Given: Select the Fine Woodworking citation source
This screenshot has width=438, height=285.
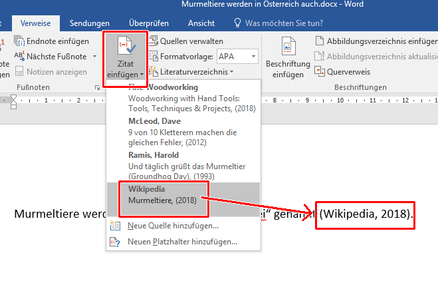Looking at the screenshot, I should pos(183,98).
